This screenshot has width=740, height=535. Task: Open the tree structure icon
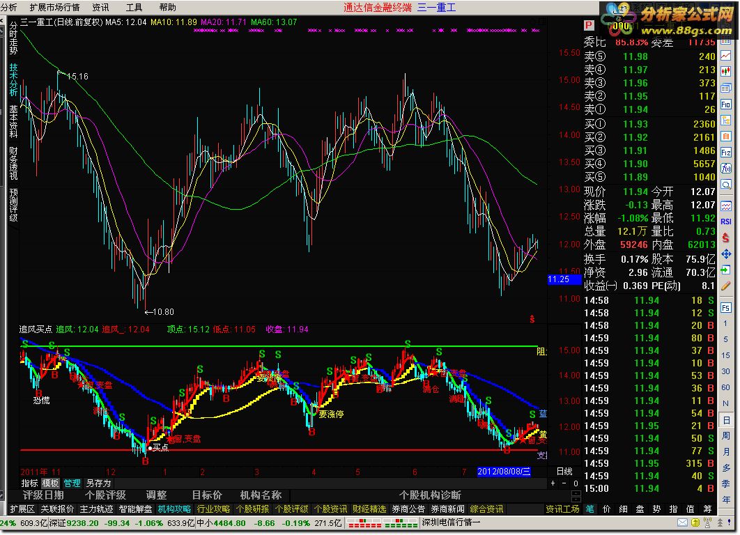726,121
